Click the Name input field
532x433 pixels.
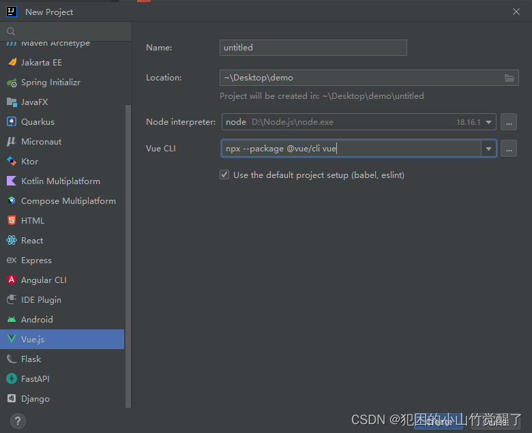[x=313, y=48]
